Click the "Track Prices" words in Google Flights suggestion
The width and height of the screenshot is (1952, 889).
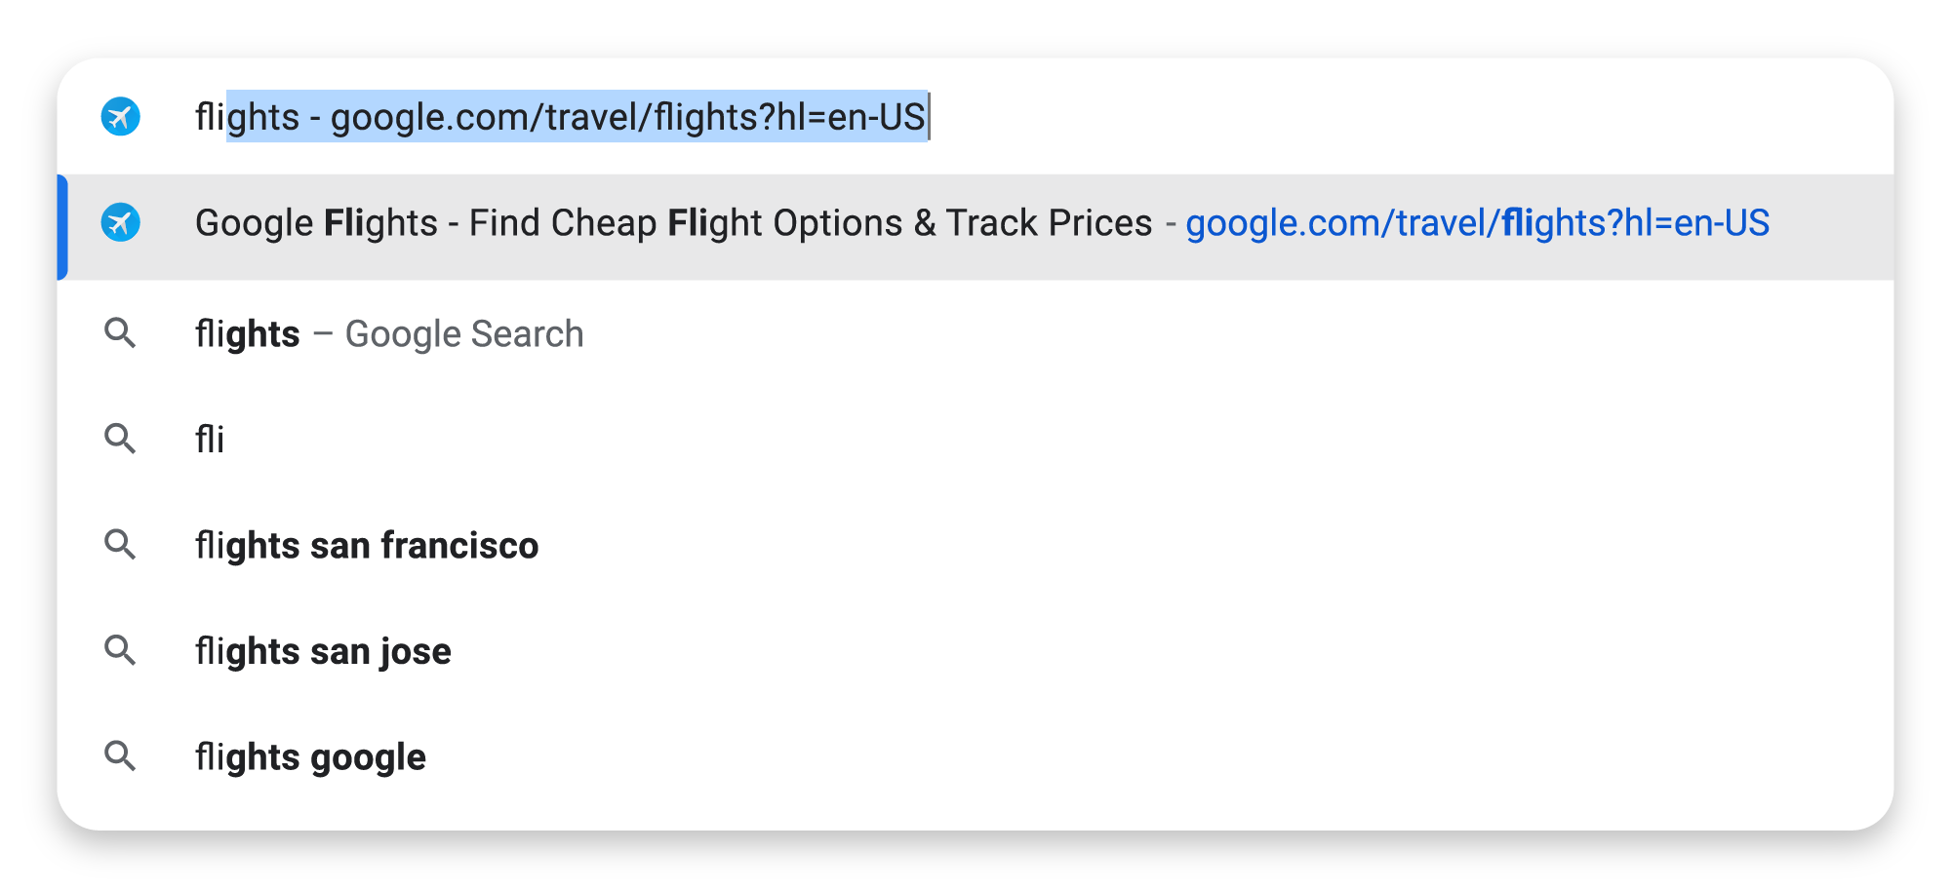pyautogui.click(x=1049, y=223)
